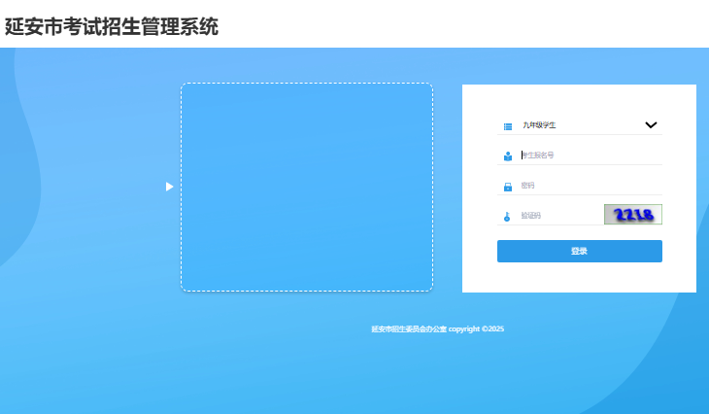Select the 验证码 captcha input field

point(558,216)
